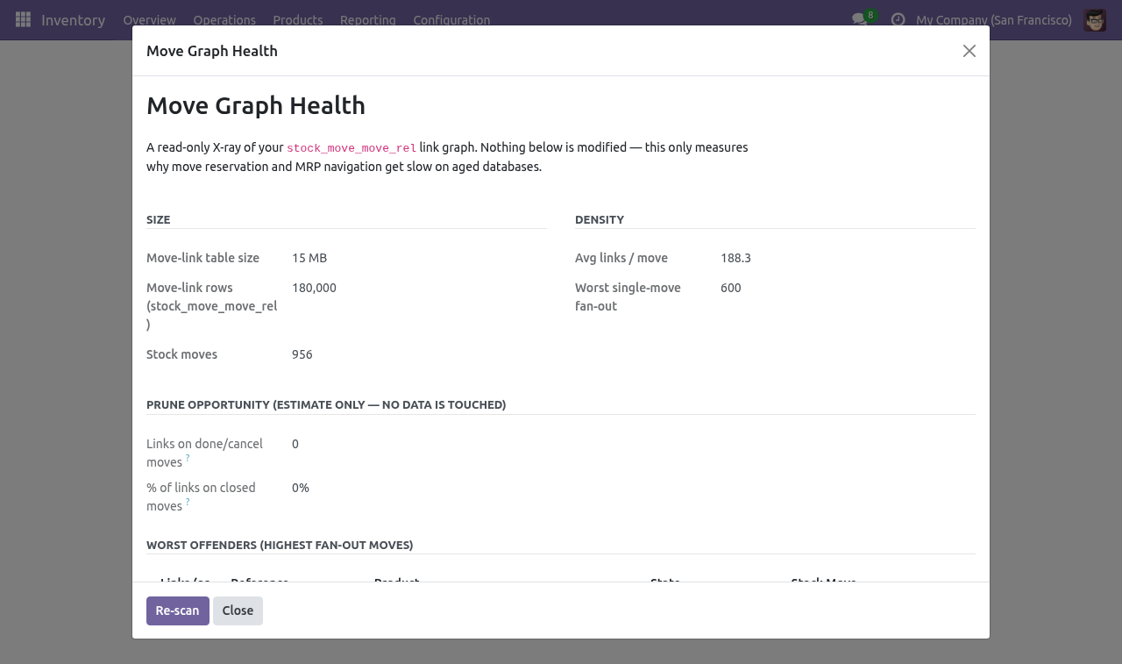Show help for Links on done/cancel moves
Screen dimensions: 1122x664
coord(188,458)
